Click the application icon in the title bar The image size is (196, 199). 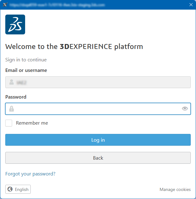[5, 5]
